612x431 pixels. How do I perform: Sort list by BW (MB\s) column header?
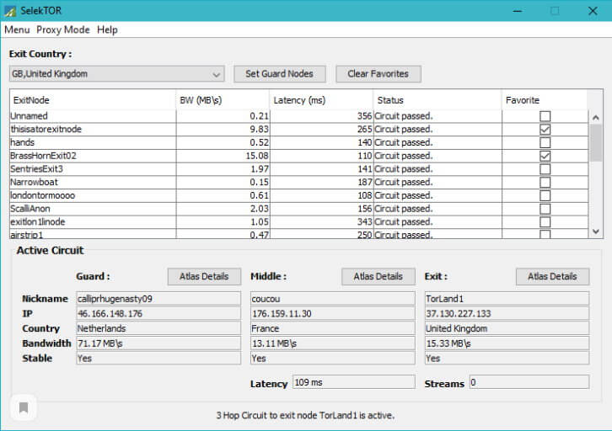click(223, 100)
